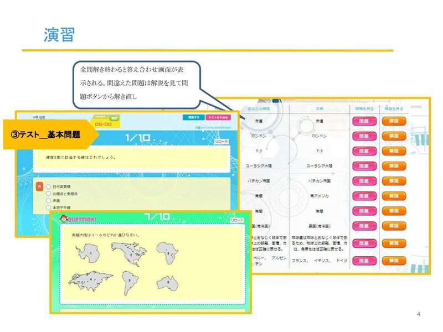Viewport: 443px width, 332px height.
Task: Click the red mark beside the answer choices
Action: (39, 186)
